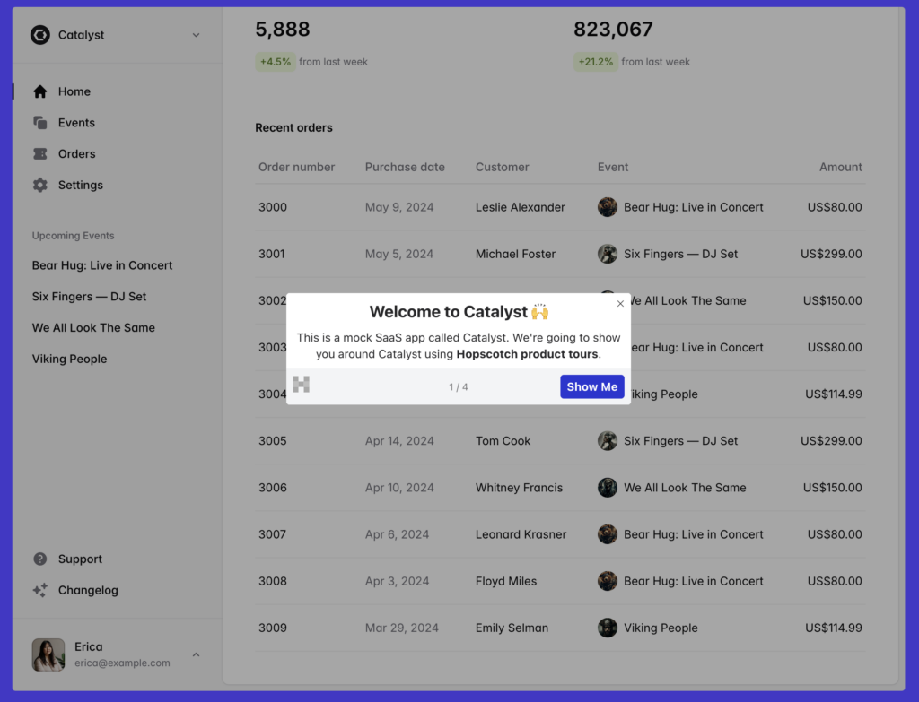Click the Hopscotch logo in the popup footer
Screen dimensions: 919x702
click(302, 385)
